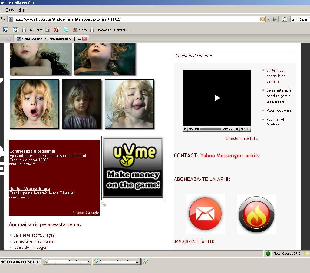
Task: Close the Stiati ca mai exista tab
Action: pyautogui.click(x=84, y=39)
